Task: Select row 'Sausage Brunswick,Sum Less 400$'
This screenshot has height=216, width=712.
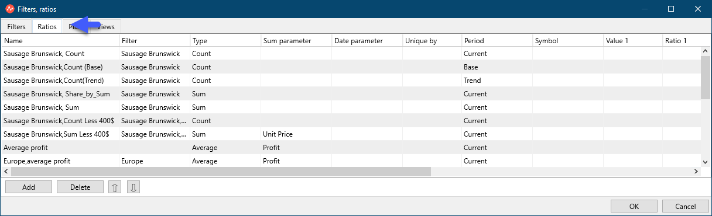Action: (351, 134)
